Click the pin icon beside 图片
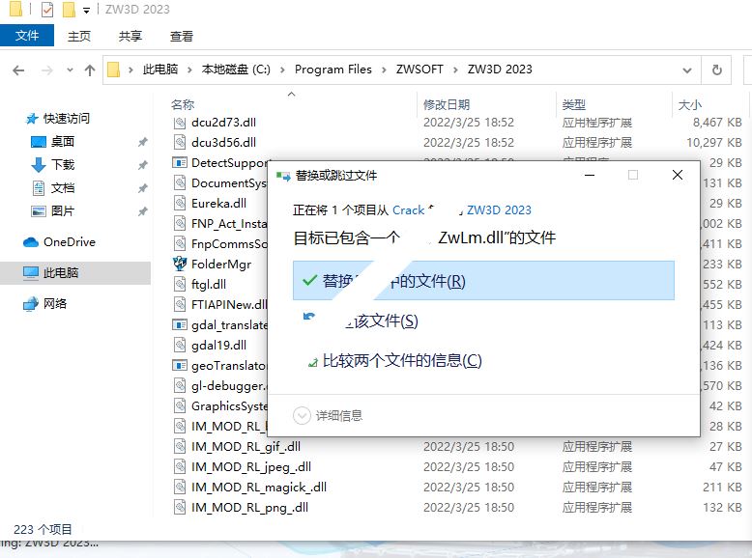The height and width of the screenshot is (558, 752). click(x=142, y=210)
